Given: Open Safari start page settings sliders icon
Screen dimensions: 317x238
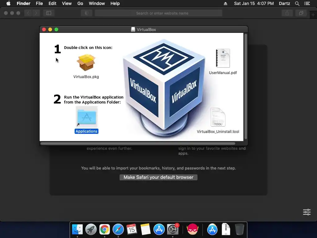Looking at the screenshot, I should point(307,212).
